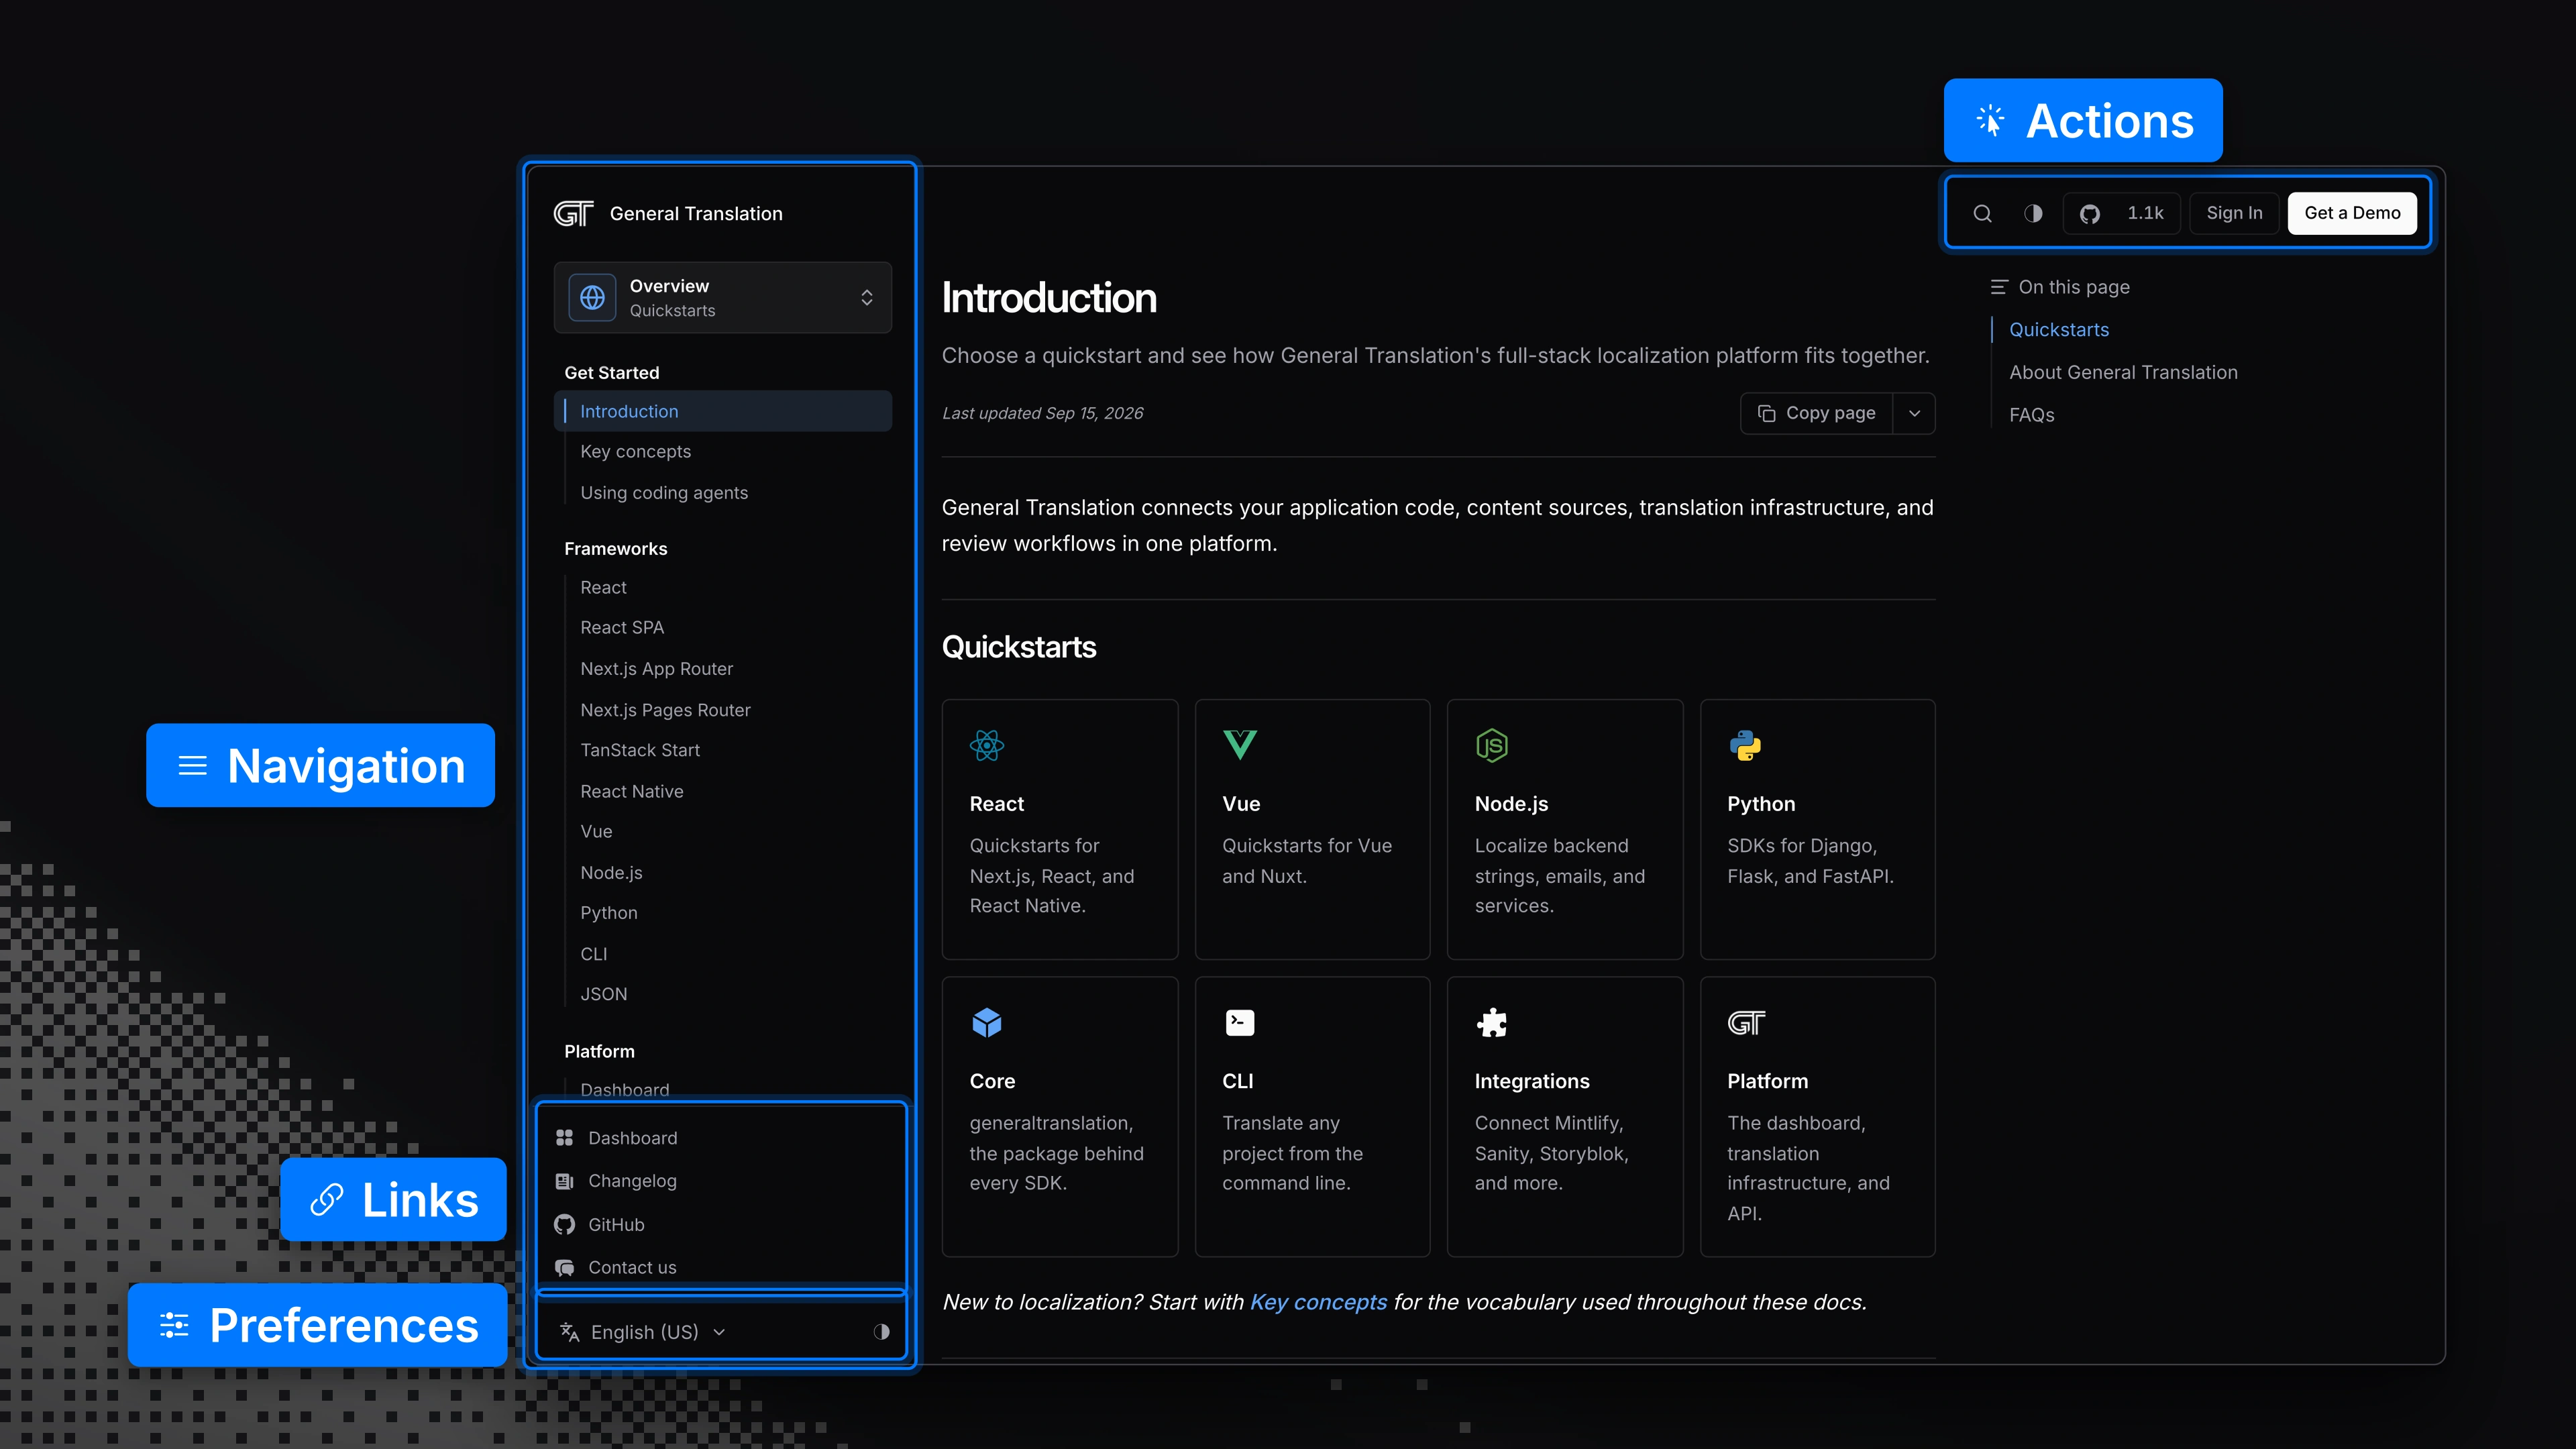Viewport: 2576px width, 1449px height.
Task: Click the Platform GT icon on card
Action: [1746, 1023]
